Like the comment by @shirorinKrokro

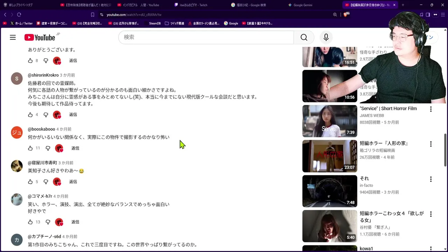tap(30, 114)
